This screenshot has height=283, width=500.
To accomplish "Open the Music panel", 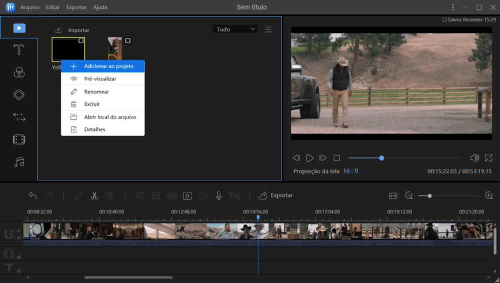I will pyautogui.click(x=19, y=162).
